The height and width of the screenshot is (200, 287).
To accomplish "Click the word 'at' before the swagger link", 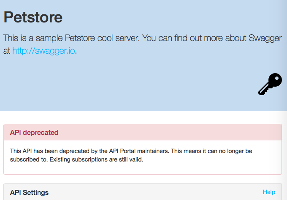I will click(x=7, y=51).
